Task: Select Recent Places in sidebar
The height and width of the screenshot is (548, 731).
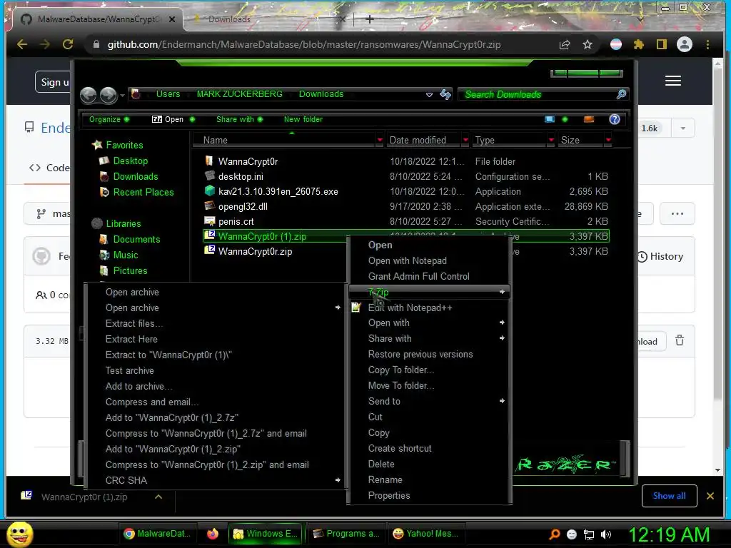Action: click(x=143, y=192)
